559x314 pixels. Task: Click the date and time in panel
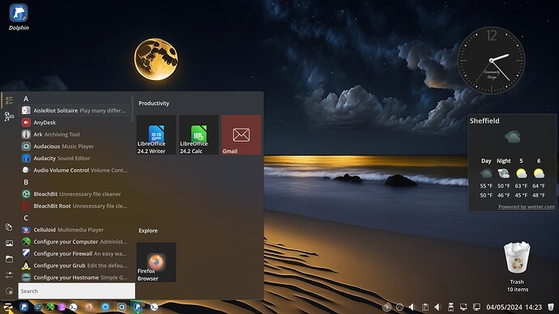[514, 307]
